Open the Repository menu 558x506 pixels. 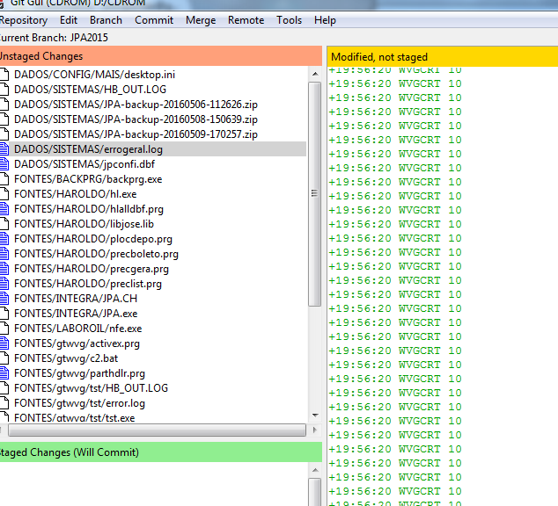coord(24,20)
